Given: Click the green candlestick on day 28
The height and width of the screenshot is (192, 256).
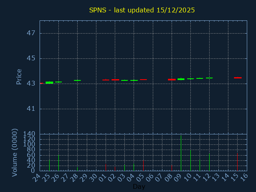Looking at the screenshot, I should point(77,80).
